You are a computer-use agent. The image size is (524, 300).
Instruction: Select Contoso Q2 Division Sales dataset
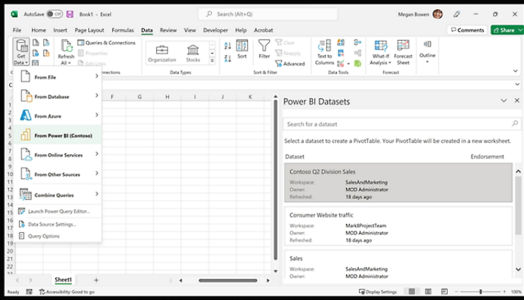coord(398,182)
